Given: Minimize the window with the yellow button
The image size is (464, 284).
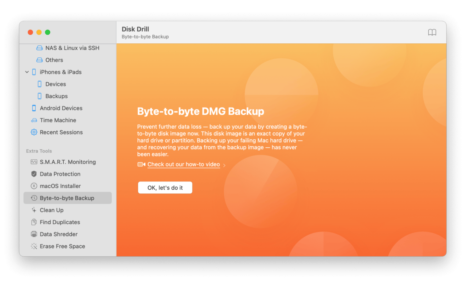Looking at the screenshot, I should (x=39, y=32).
